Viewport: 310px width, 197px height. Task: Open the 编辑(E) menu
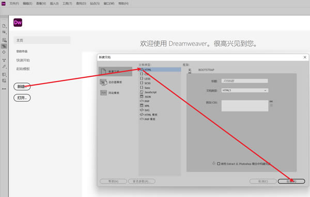click(x=27, y=4)
